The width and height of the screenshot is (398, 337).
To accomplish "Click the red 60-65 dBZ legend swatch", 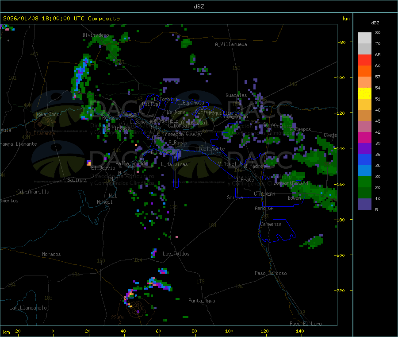I will 364,60.
